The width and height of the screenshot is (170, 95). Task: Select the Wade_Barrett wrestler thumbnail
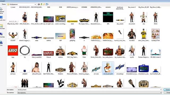[25, 17]
